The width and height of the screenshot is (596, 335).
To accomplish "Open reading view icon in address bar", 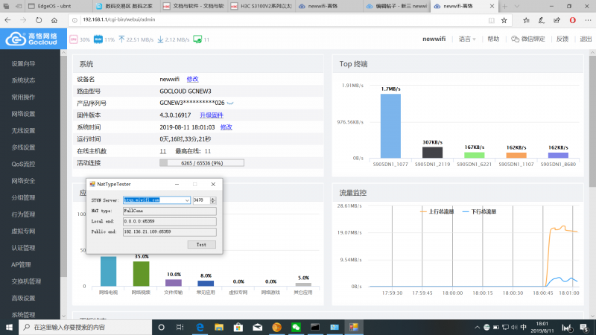I will [492, 20].
